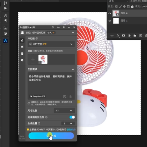Select the pencil edit tab in StartAI sidebar
The height and width of the screenshot is (147, 147).
22,40
